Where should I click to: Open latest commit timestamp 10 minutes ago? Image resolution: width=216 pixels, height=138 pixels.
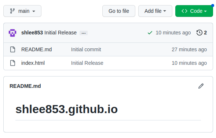tap(173, 33)
